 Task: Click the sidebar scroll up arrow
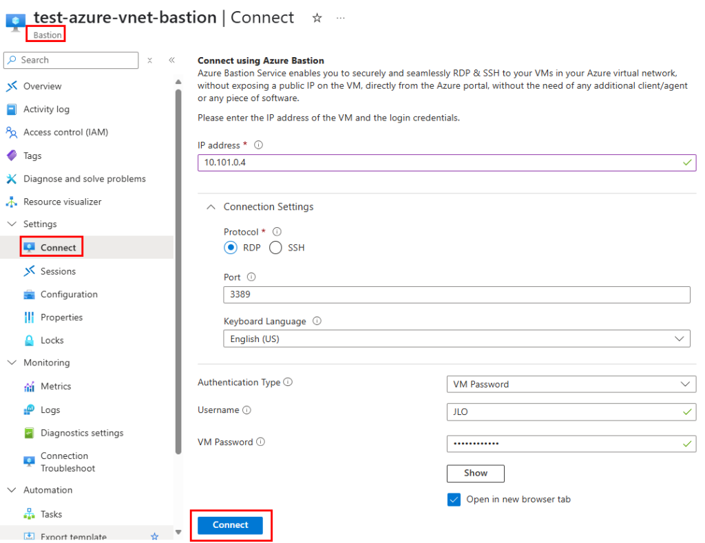point(178,82)
